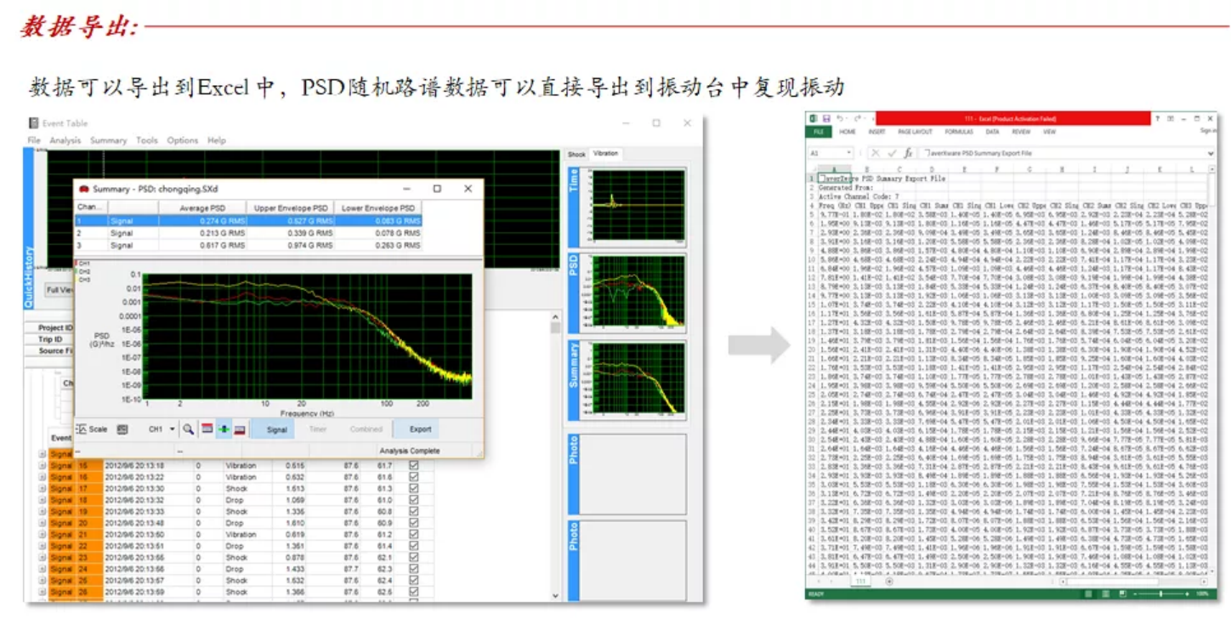Switch Excel to Page Layout view
This screenshot has width=1231, height=625.
(x=1105, y=594)
